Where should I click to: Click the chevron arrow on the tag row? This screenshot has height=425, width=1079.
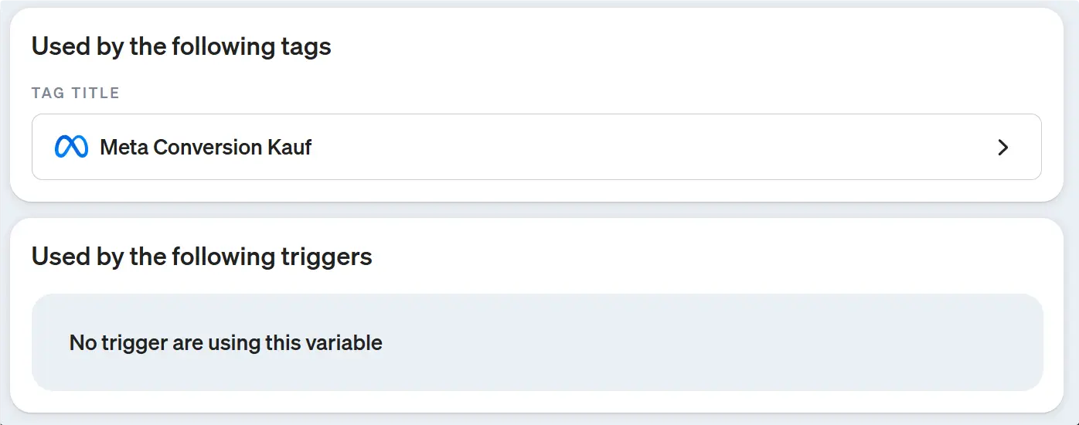(1002, 148)
